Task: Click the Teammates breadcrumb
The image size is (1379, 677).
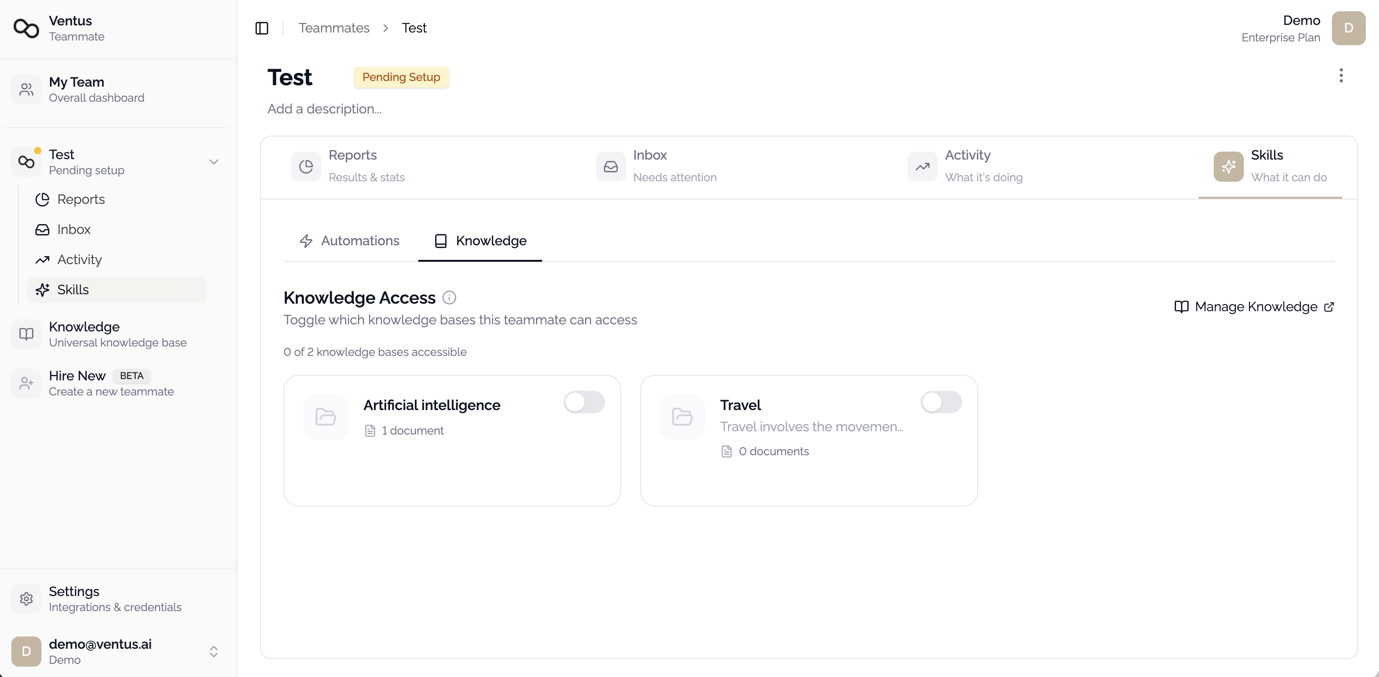Action: [x=334, y=27]
